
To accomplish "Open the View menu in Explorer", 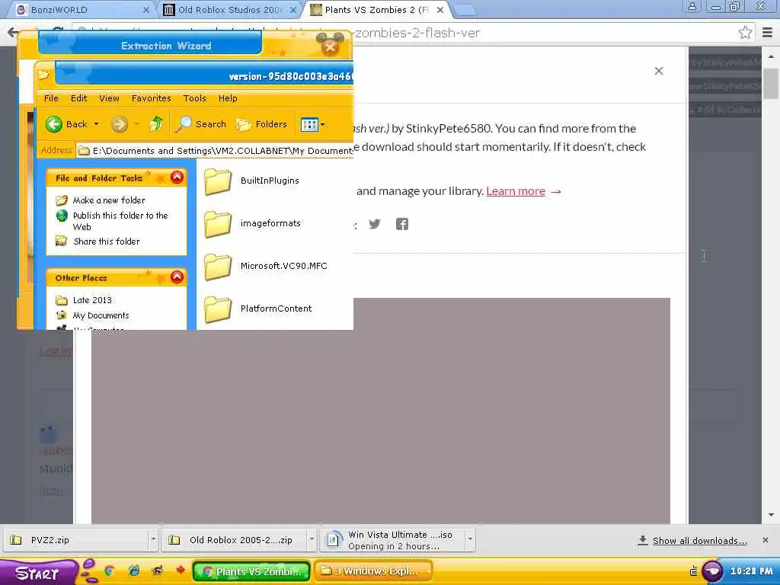I will 109,98.
